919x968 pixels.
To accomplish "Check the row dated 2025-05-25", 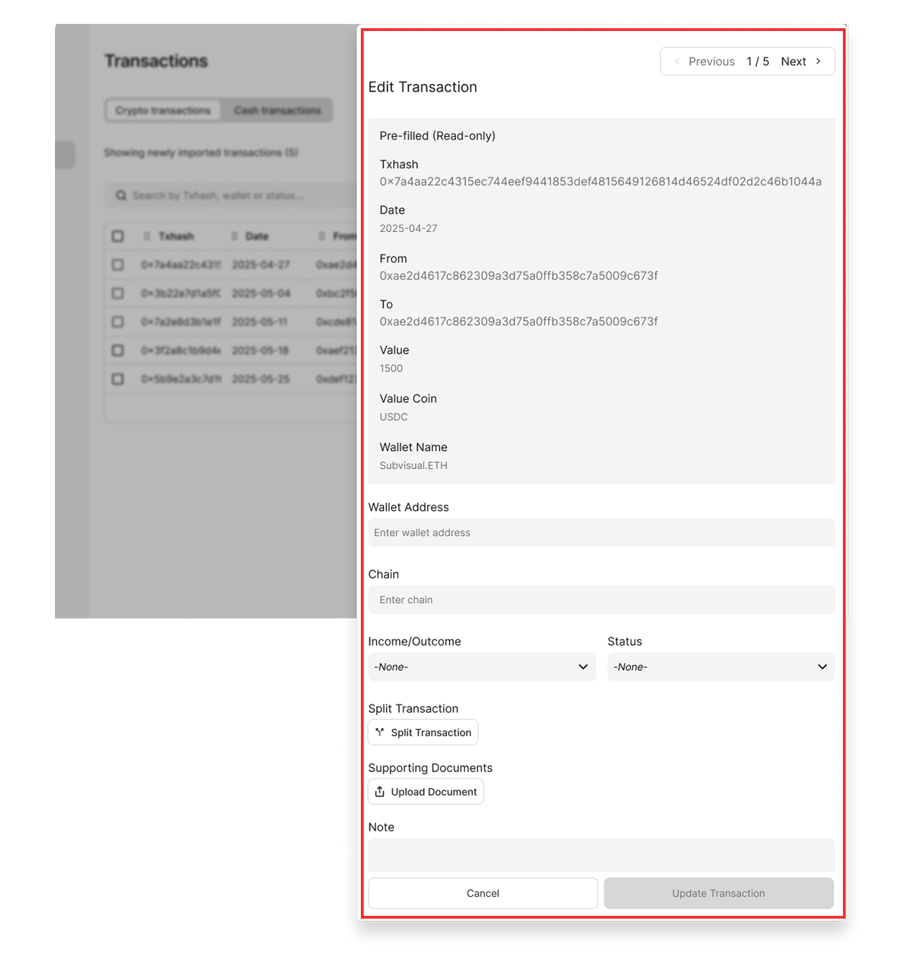I will click(x=118, y=379).
